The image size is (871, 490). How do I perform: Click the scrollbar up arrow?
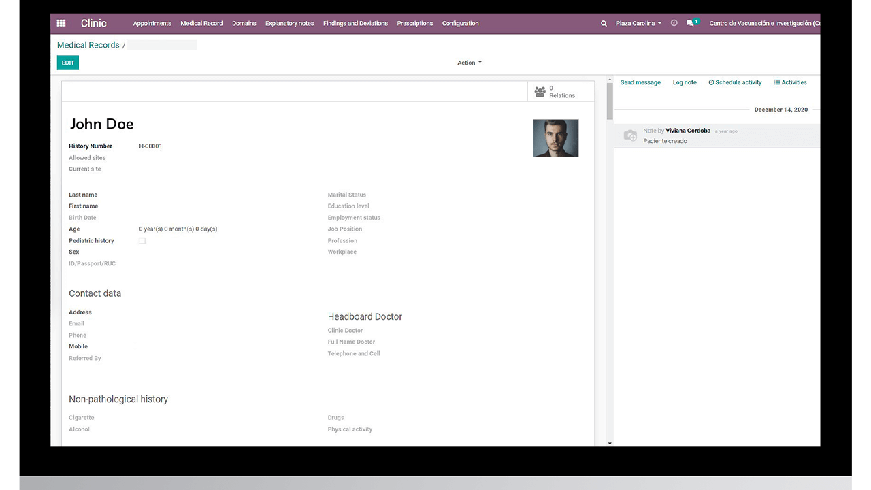610,79
